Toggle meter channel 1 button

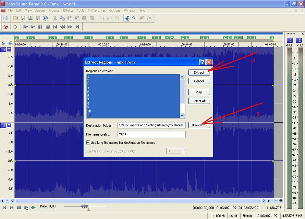point(290,40)
